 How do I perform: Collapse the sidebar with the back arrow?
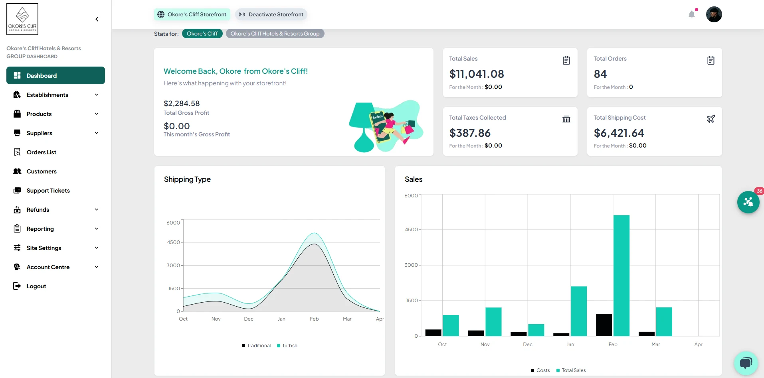pos(97,19)
